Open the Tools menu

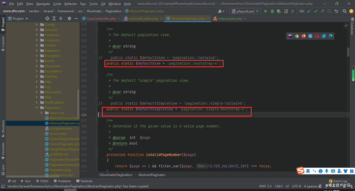tap(93, 4)
